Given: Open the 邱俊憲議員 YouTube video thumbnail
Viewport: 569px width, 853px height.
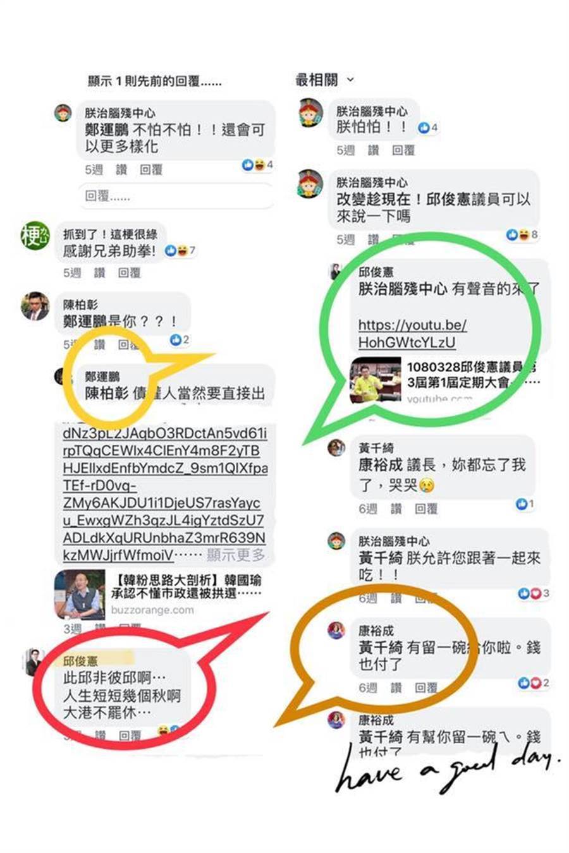Looking at the screenshot, I should point(376,380).
